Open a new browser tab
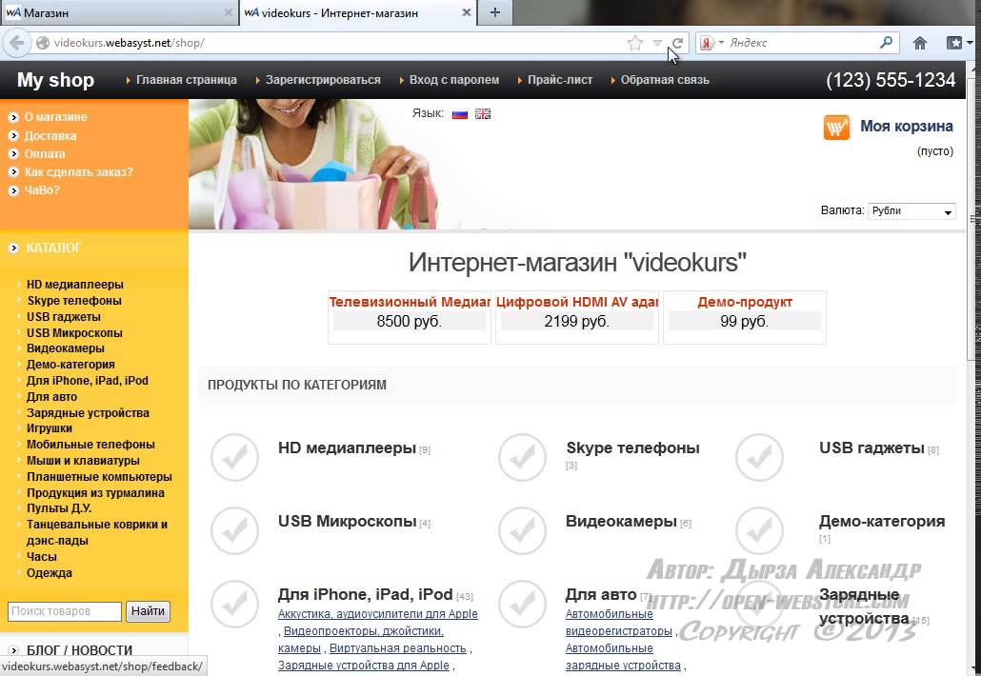This screenshot has height=676, width=981. 495,12
